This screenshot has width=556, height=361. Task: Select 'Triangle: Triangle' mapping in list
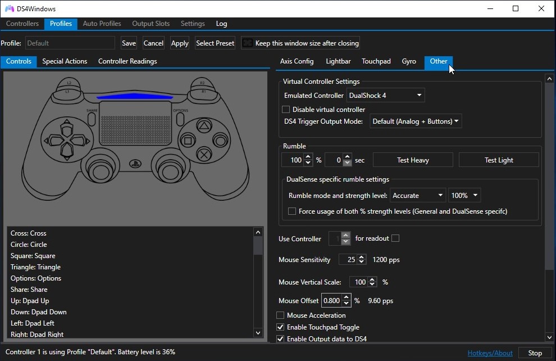pyautogui.click(x=35, y=267)
